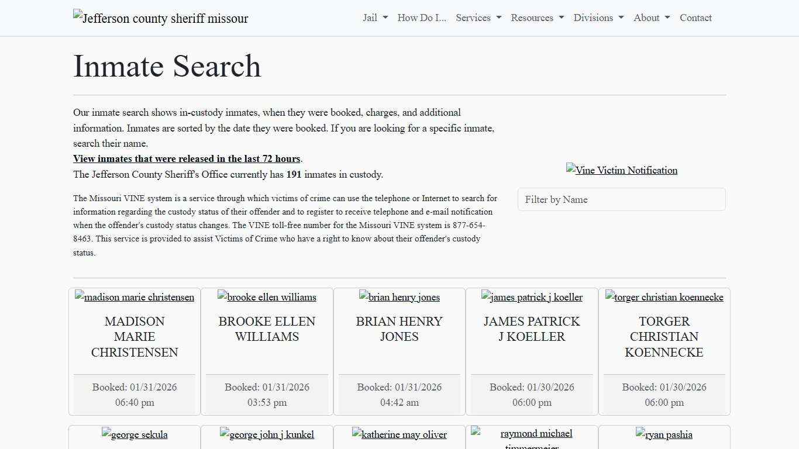Open Ryan Pashia's photo link
Image resolution: width=799 pixels, height=449 pixels.
pyautogui.click(x=664, y=434)
